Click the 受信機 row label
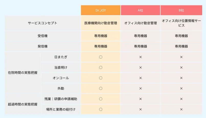The width and height of the screenshot is (206, 118). (x=43, y=36)
